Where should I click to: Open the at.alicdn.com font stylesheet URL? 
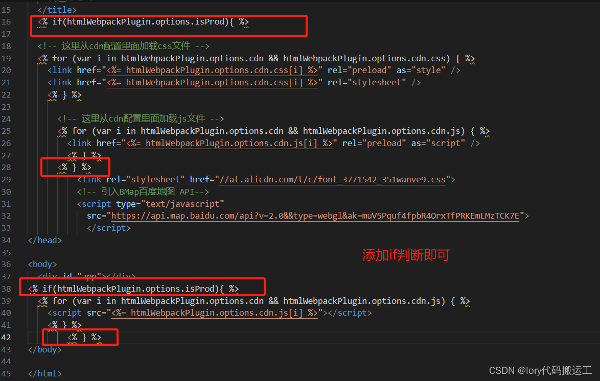pos(332,180)
